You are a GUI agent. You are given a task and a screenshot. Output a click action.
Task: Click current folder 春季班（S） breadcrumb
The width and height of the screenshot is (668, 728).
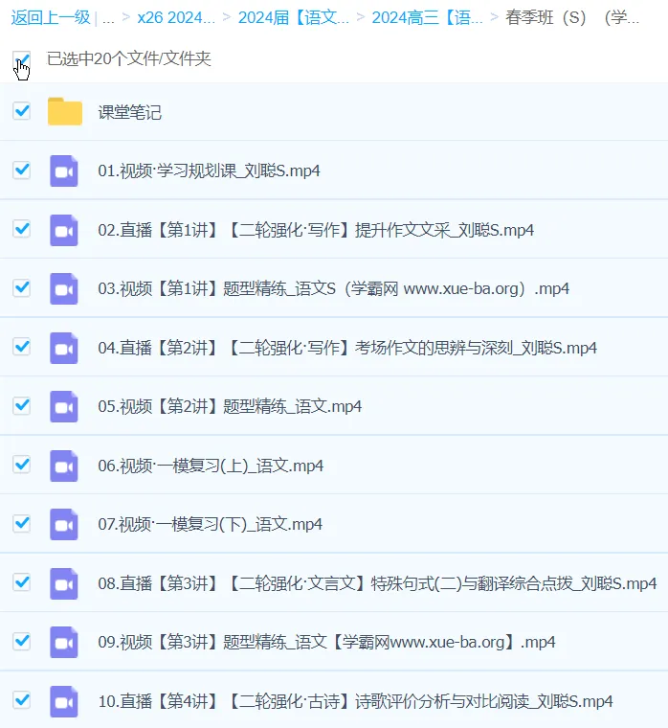[572, 17]
